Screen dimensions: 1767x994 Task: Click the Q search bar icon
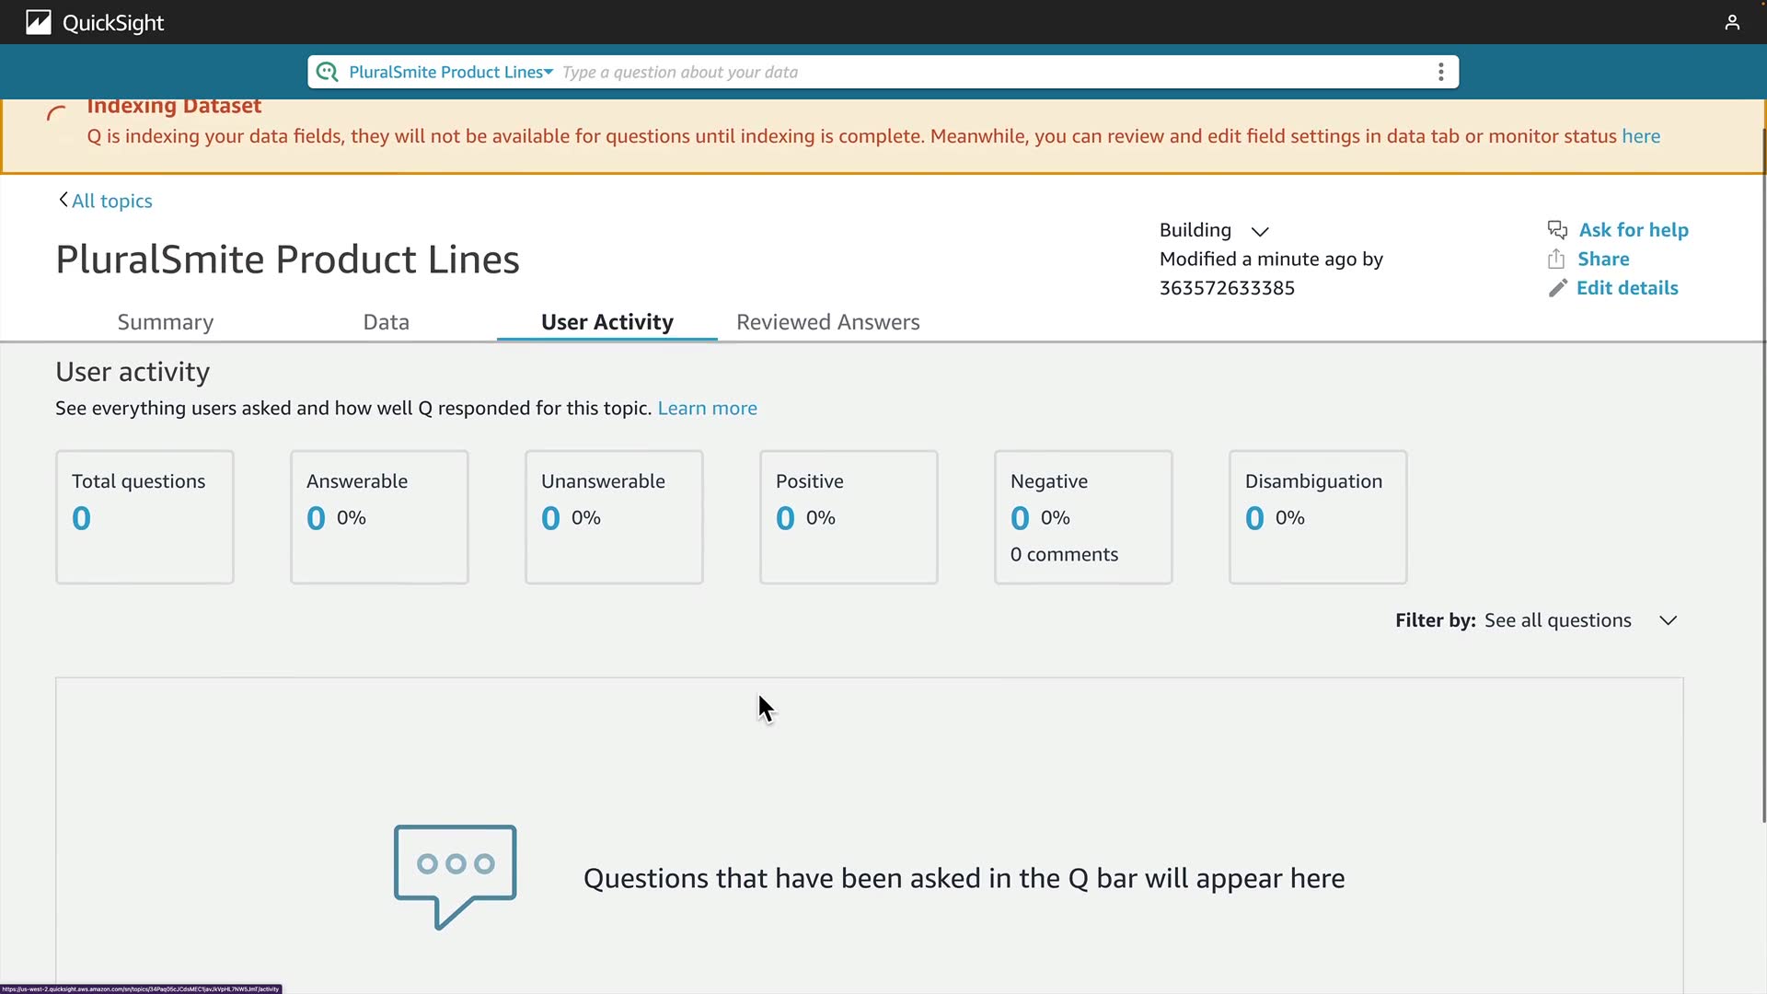(327, 72)
